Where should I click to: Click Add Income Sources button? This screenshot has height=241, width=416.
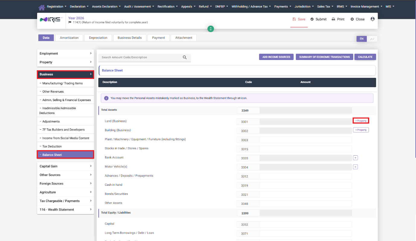tap(276, 57)
